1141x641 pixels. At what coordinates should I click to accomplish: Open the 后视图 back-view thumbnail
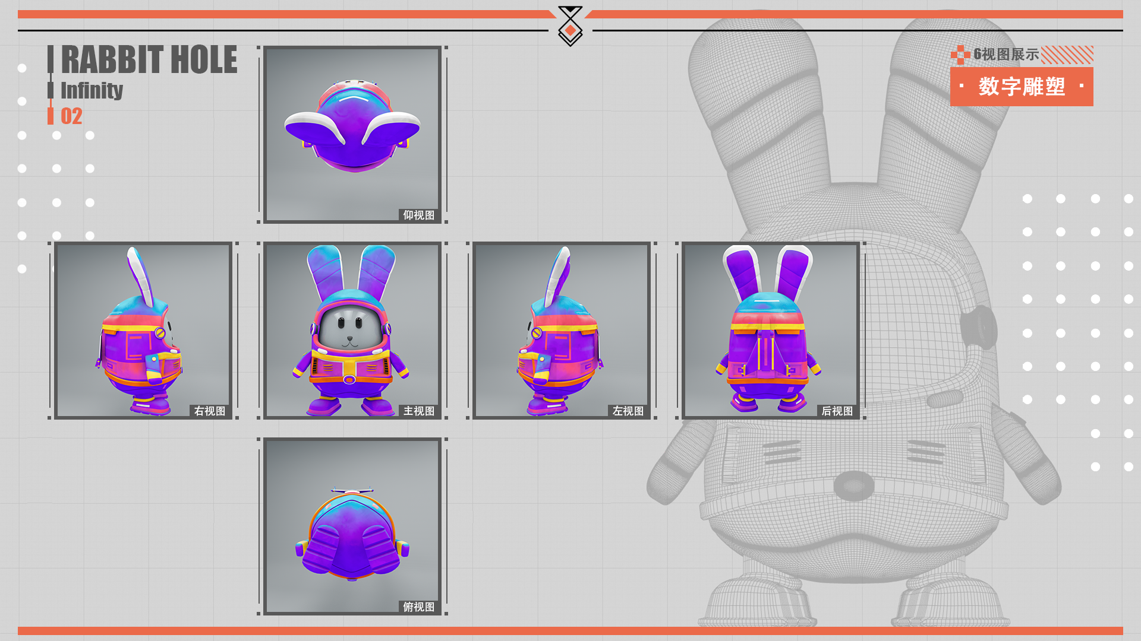[770, 330]
